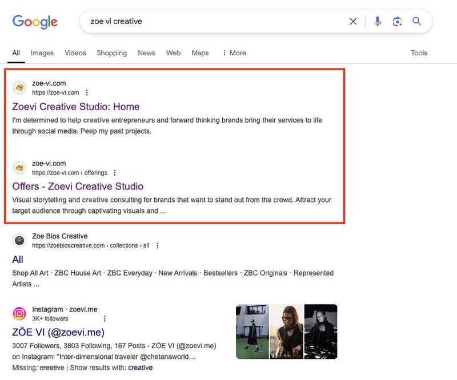The height and width of the screenshot is (380, 457).
Task: Open three-dot menu beside zoebioscreative.com URL
Action: (158, 245)
